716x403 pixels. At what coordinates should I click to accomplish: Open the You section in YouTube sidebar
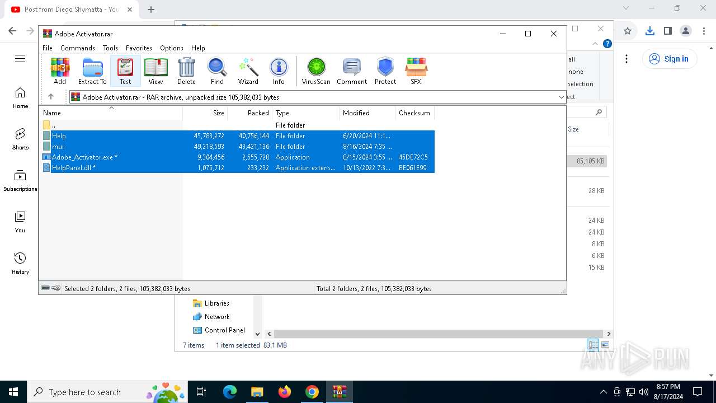coord(20,222)
